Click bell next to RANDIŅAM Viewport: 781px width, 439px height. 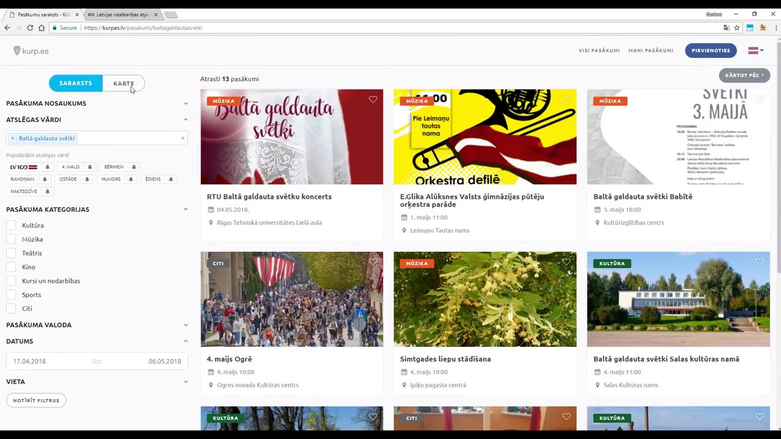[45, 179]
